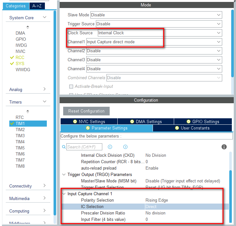The width and height of the screenshot is (236, 226).
Task: Open the Channel3 dropdown
Action: (154, 60)
